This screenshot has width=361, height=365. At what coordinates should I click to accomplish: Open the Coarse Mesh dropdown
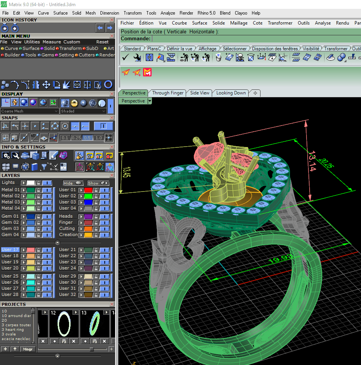[x=29, y=111]
